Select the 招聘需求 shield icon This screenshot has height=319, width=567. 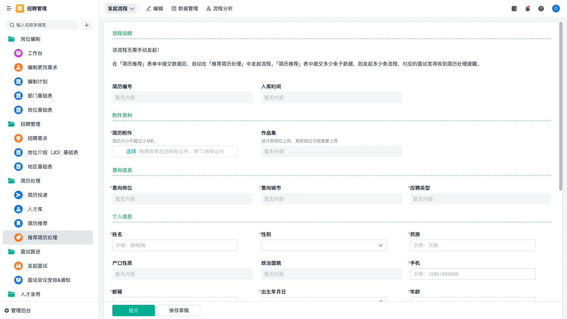coord(18,138)
